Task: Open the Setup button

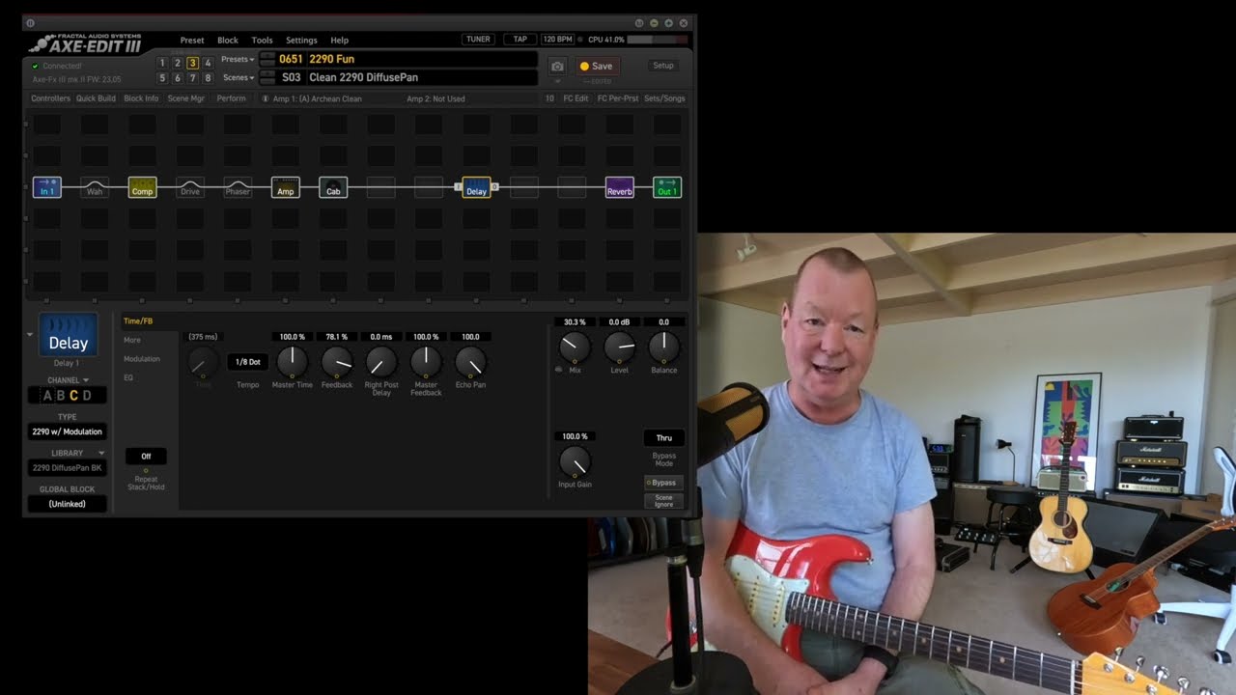Action: [663, 66]
